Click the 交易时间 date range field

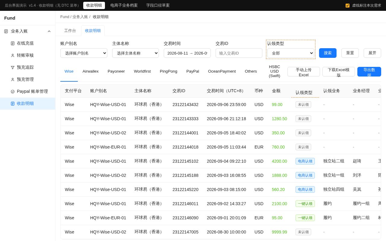(x=187, y=53)
